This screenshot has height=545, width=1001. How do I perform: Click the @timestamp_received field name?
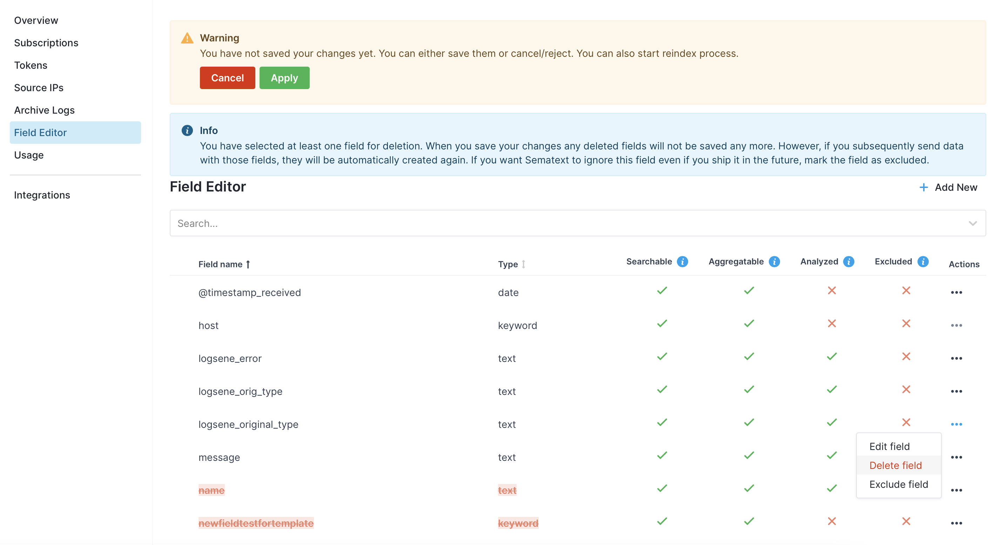pos(249,292)
